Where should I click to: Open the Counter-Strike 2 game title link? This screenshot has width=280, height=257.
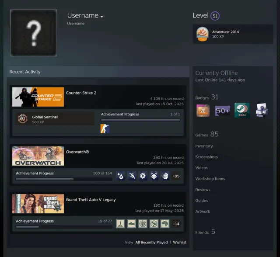tap(81, 93)
